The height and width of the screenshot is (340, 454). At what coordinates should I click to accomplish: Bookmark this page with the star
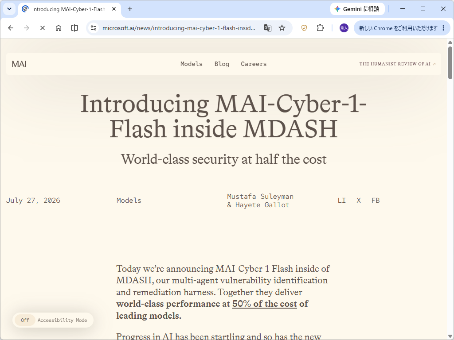(x=282, y=28)
